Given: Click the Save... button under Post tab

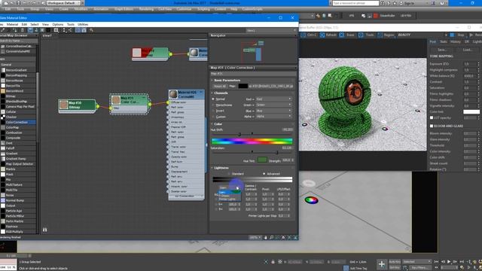Looking at the screenshot, I should click(442, 50).
